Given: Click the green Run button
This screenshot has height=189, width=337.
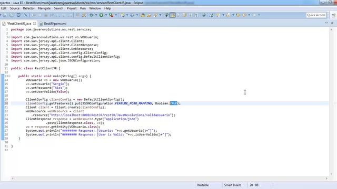Looking at the screenshot, I should tap(101, 15).
